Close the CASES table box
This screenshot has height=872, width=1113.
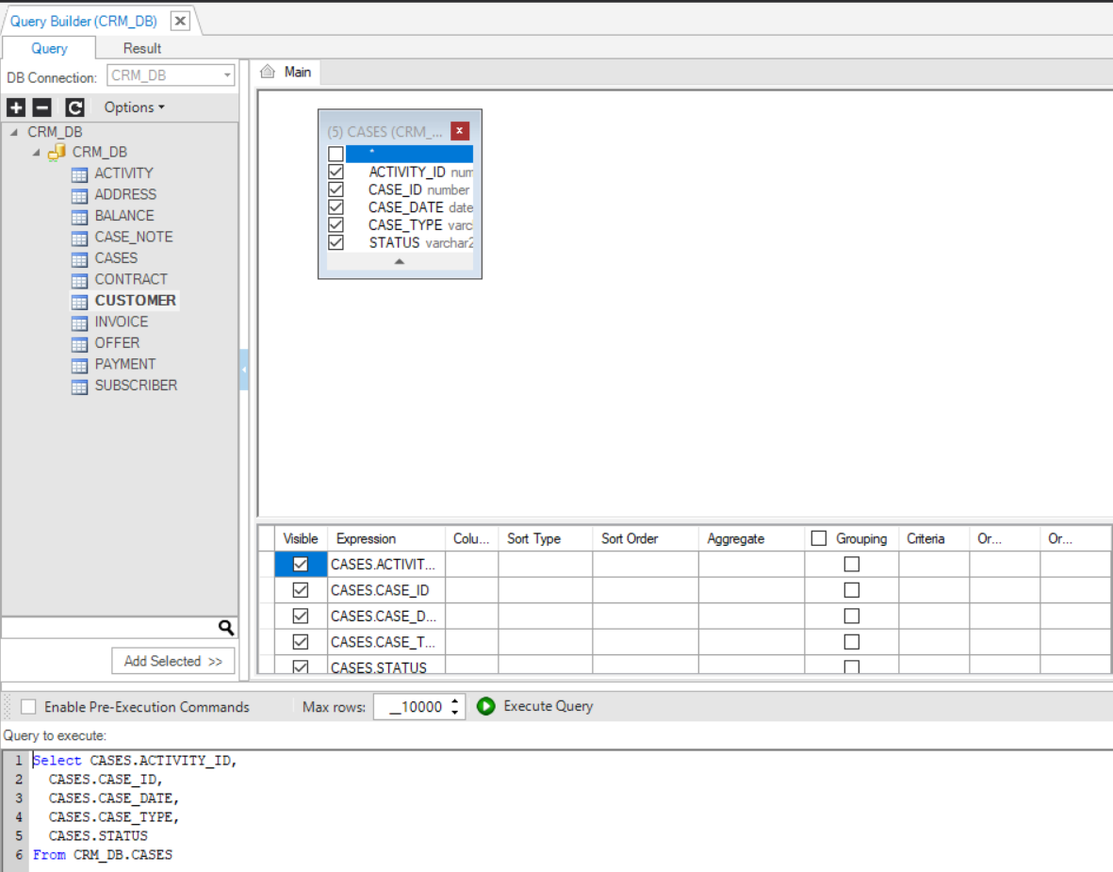[x=460, y=131]
